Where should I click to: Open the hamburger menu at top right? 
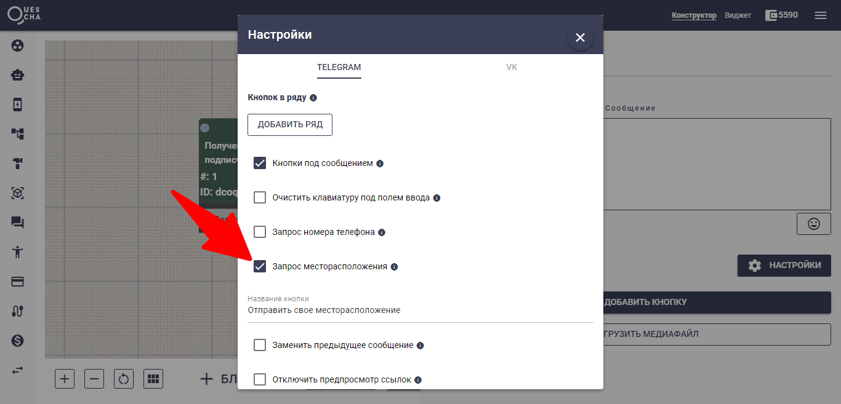coord(821,15)
